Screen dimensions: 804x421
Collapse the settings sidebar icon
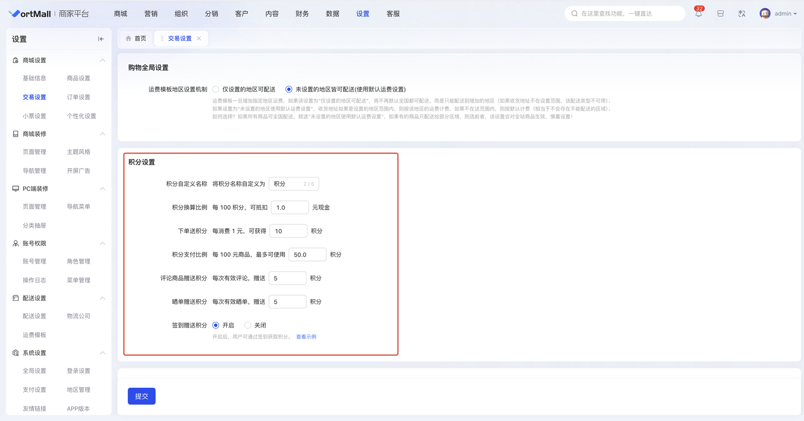101,39
